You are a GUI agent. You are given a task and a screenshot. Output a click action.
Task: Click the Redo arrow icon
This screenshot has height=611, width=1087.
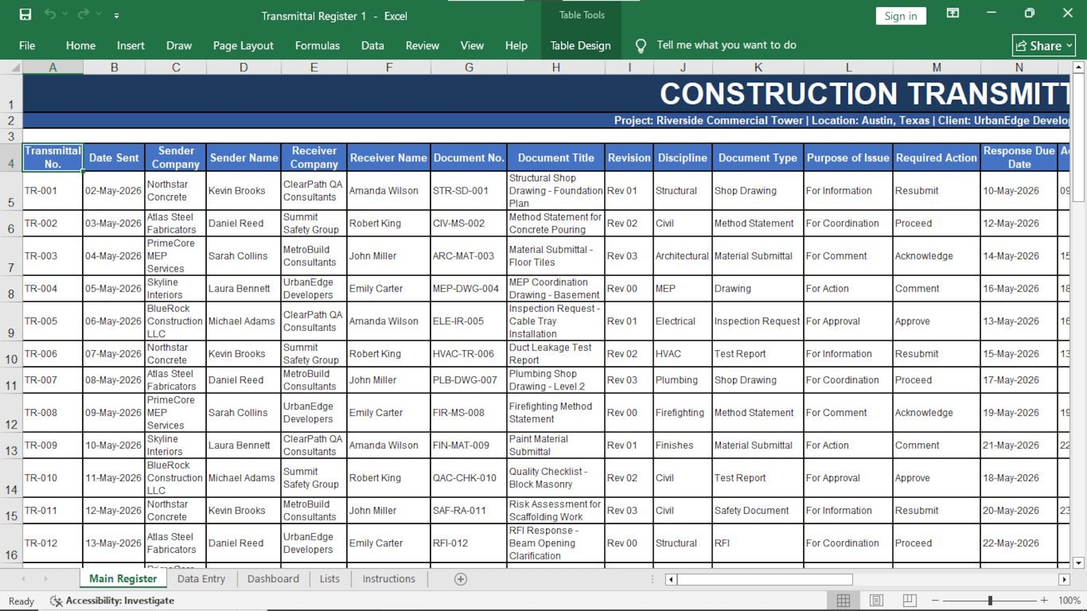click(83, 14)
